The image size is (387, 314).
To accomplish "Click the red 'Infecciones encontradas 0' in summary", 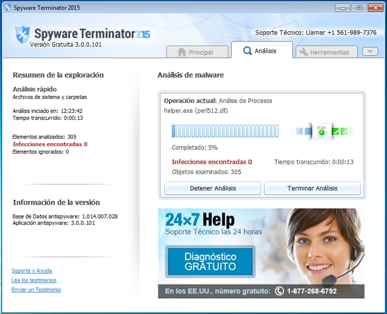I will coord(50,144).
